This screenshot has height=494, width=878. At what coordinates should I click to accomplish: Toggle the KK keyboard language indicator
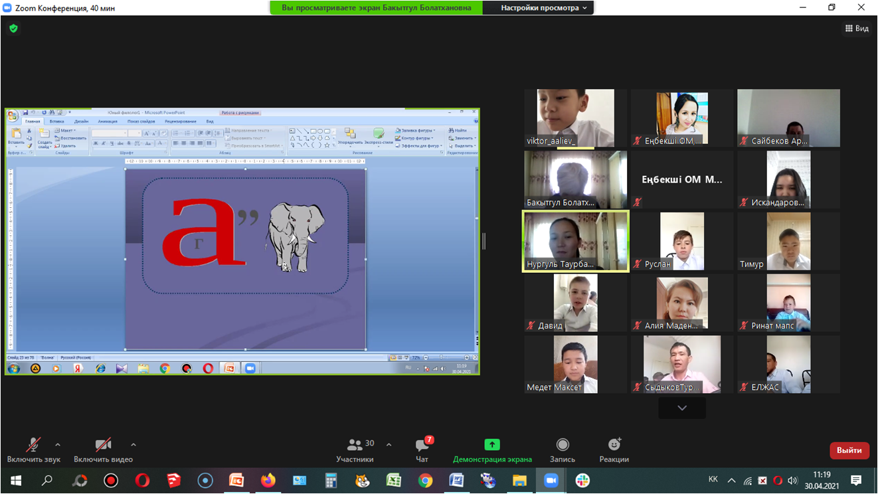pos(713,479)
